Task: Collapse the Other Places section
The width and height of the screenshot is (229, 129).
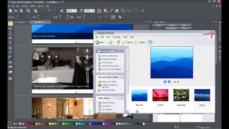Action: (122, 98)
